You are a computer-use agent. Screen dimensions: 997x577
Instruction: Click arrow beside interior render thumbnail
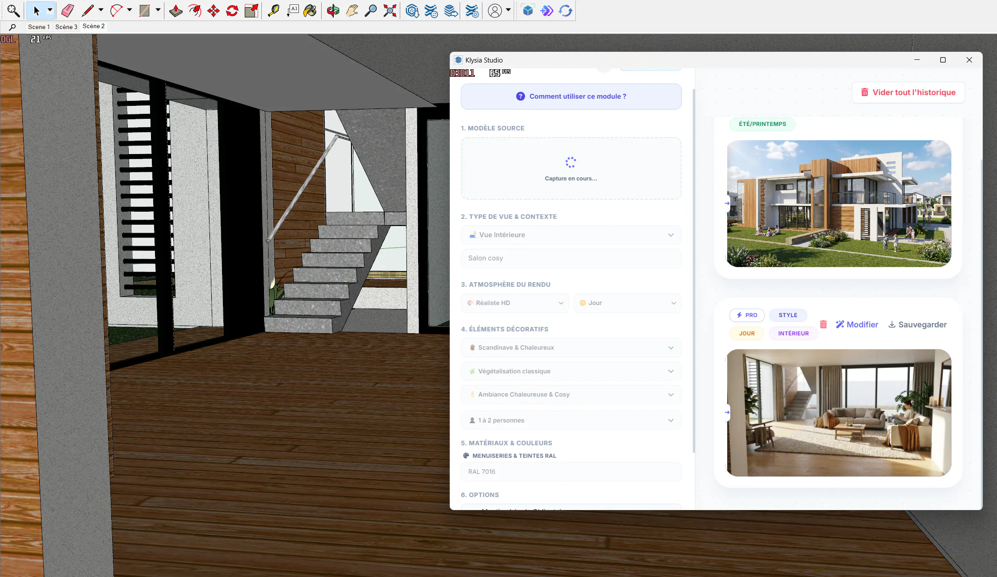tap(727, 412)
